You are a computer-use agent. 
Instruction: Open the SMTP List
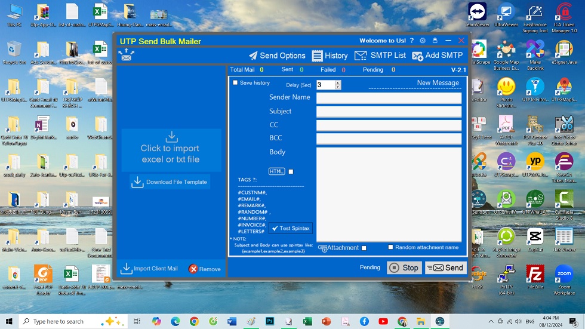380,56
